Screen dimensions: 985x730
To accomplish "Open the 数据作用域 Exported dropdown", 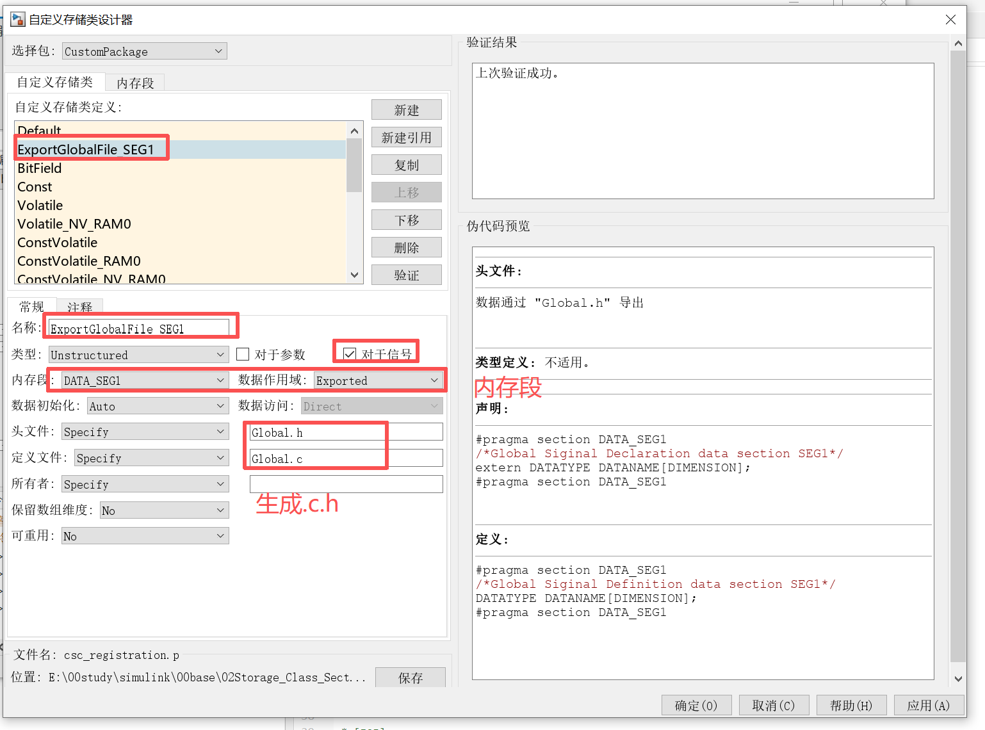I will [379, 380].
